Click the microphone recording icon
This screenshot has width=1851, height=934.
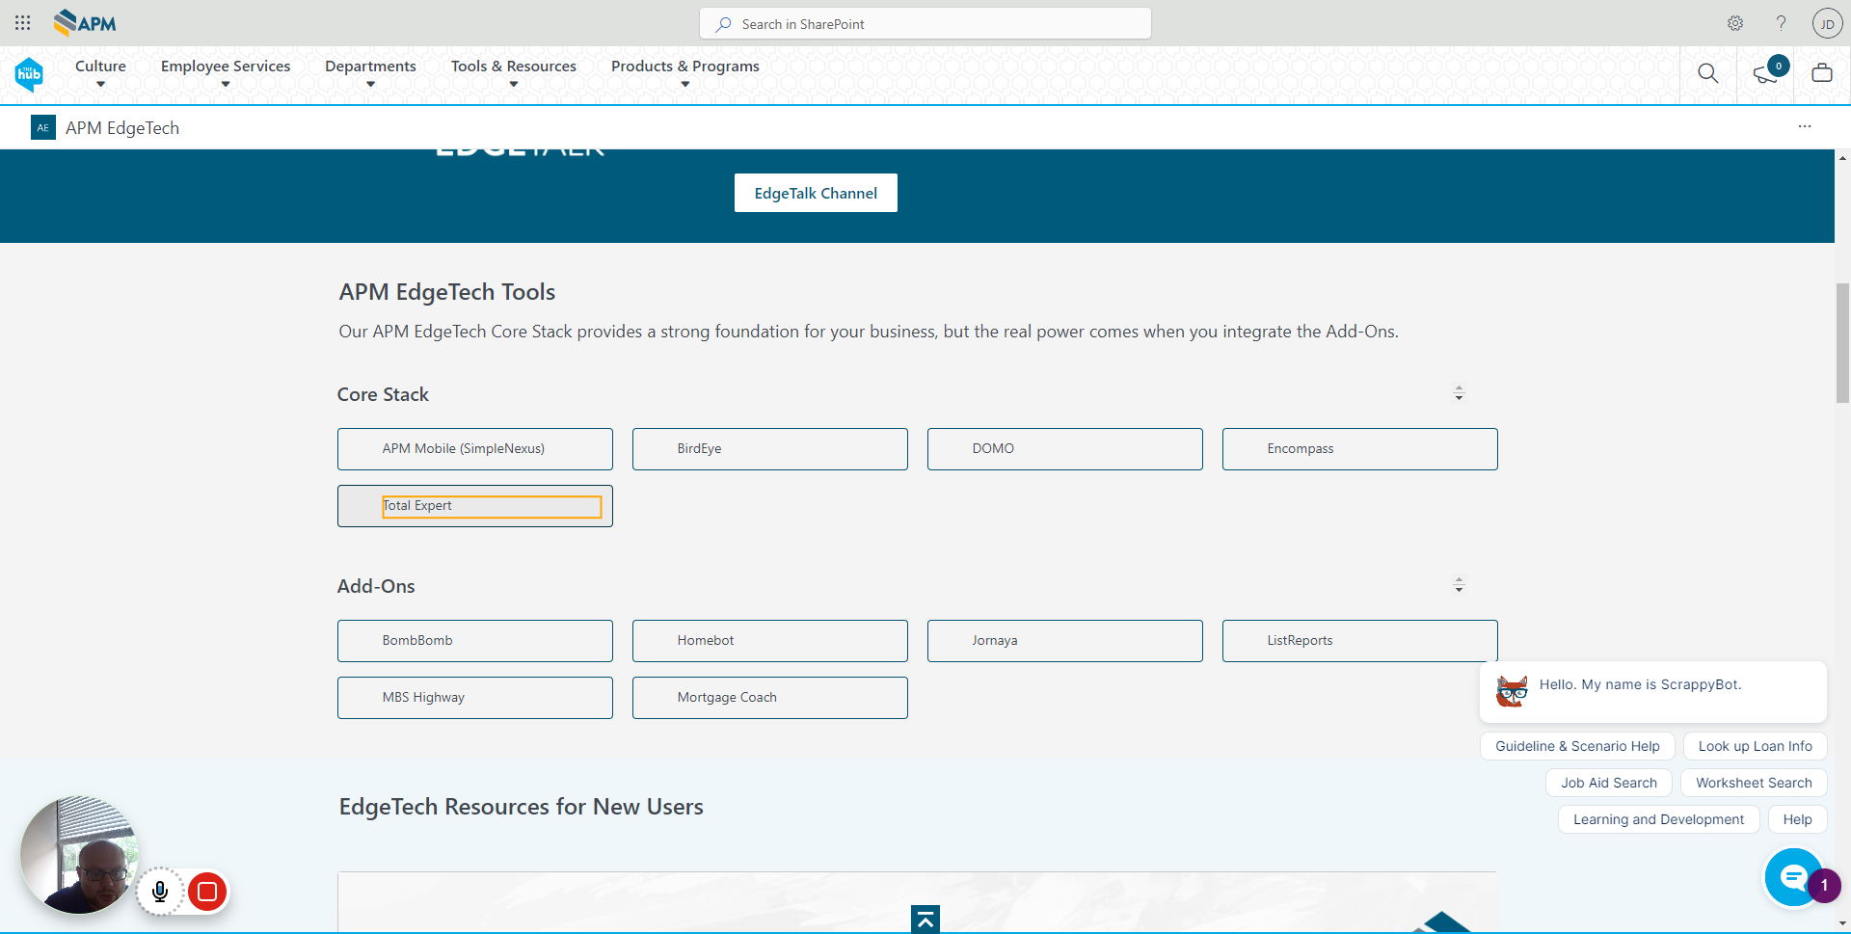tap(160, 892)
